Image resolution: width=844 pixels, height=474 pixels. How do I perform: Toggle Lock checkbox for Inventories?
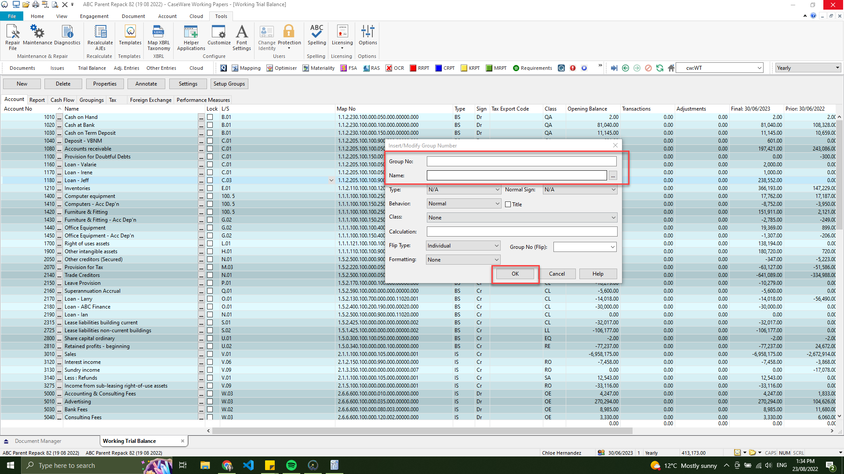(210, 188)
